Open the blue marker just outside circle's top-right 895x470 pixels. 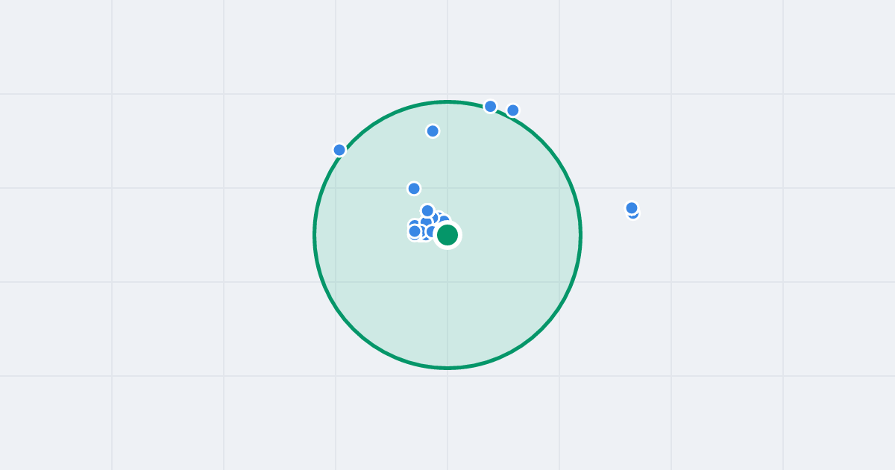513,110
